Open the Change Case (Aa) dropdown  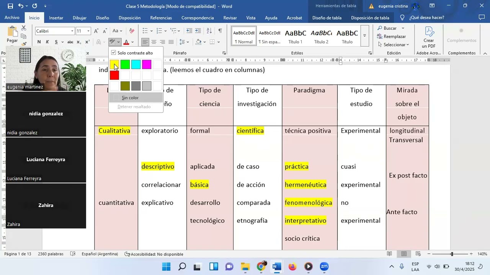pos(118,31)
